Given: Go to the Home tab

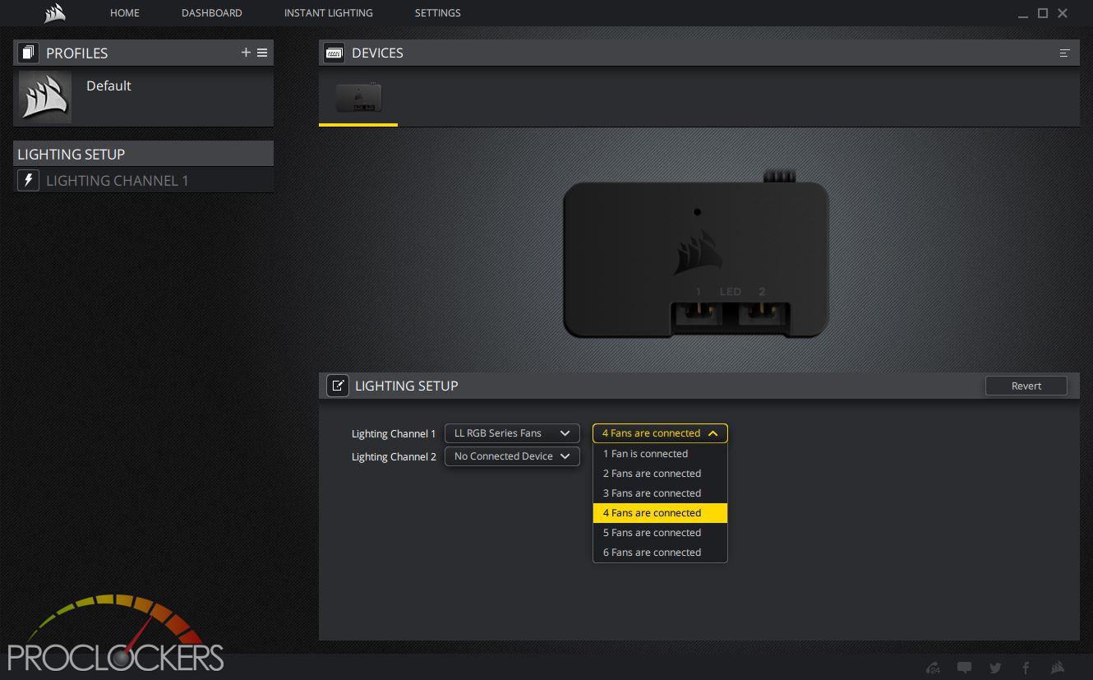Looking at the screenshot, I should pyautogui.click(x=125, y=12).
